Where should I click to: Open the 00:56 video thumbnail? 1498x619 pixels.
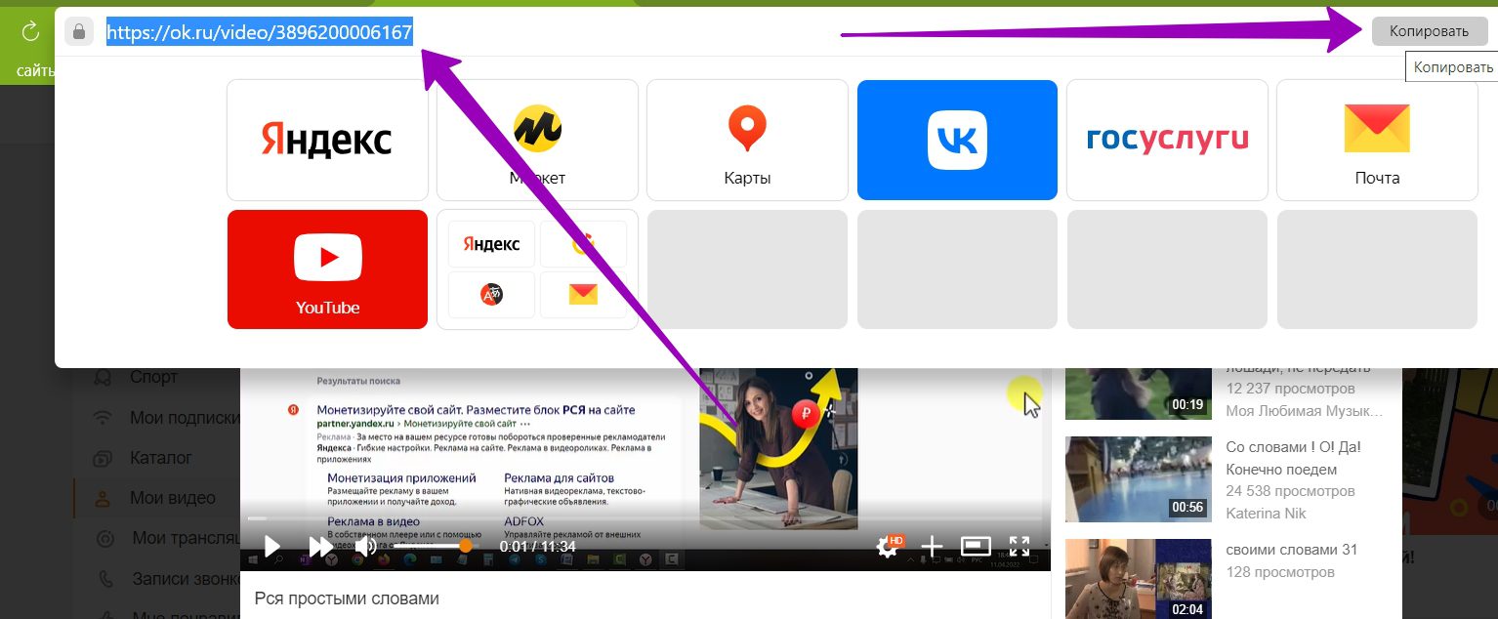pos(1138,479)
